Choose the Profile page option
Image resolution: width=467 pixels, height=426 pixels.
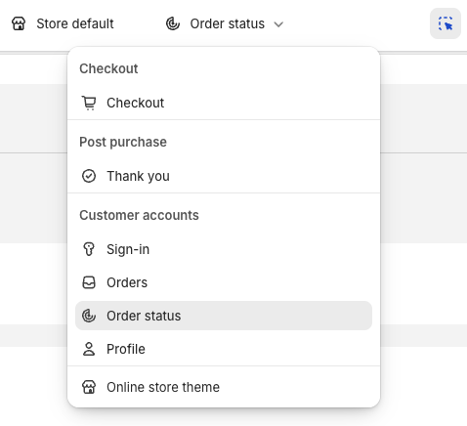pos(224,349)
